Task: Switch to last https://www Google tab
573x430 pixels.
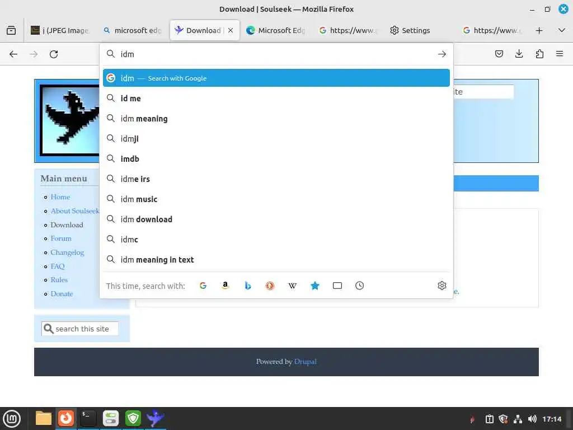Action: [491, 30]
